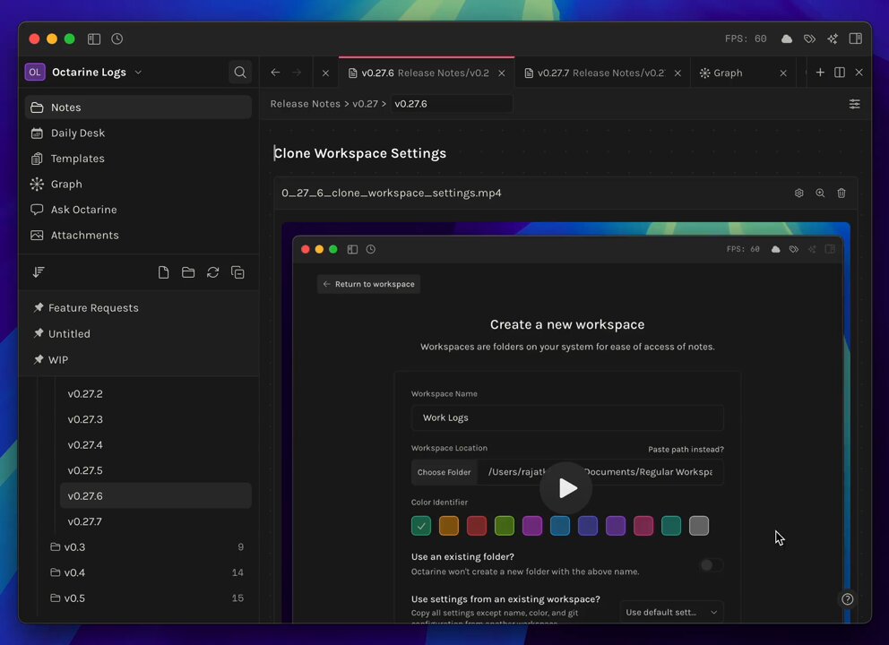Open search in the workspace sidebar
Screen dimensions: 889x645
point(240,72)
